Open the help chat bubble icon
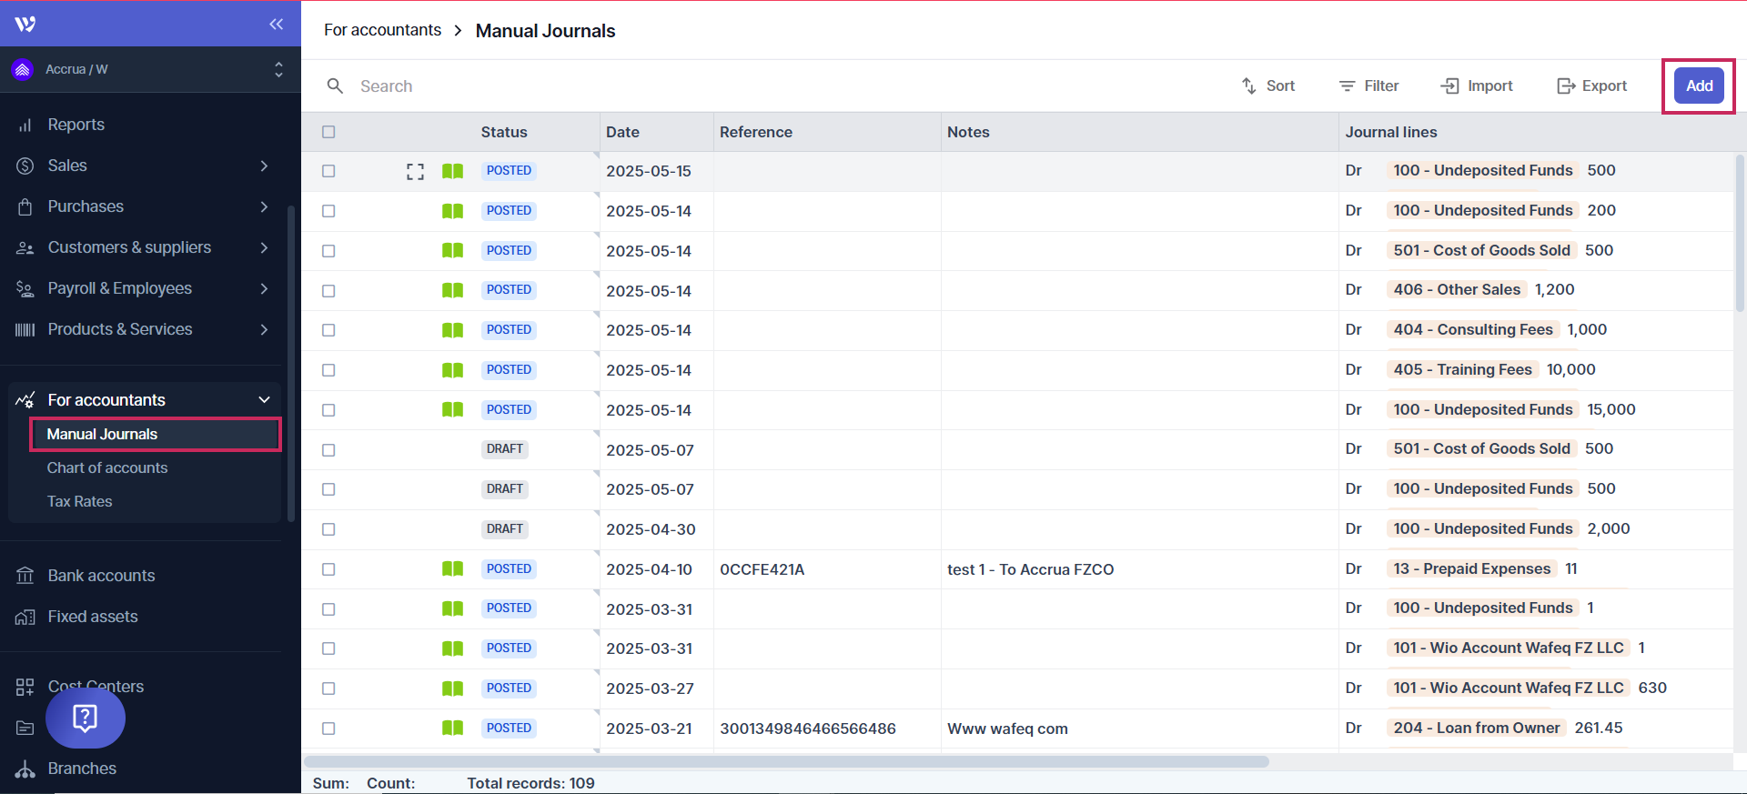Viewport: 1747px width, 794px height. [x=86, y=718]
